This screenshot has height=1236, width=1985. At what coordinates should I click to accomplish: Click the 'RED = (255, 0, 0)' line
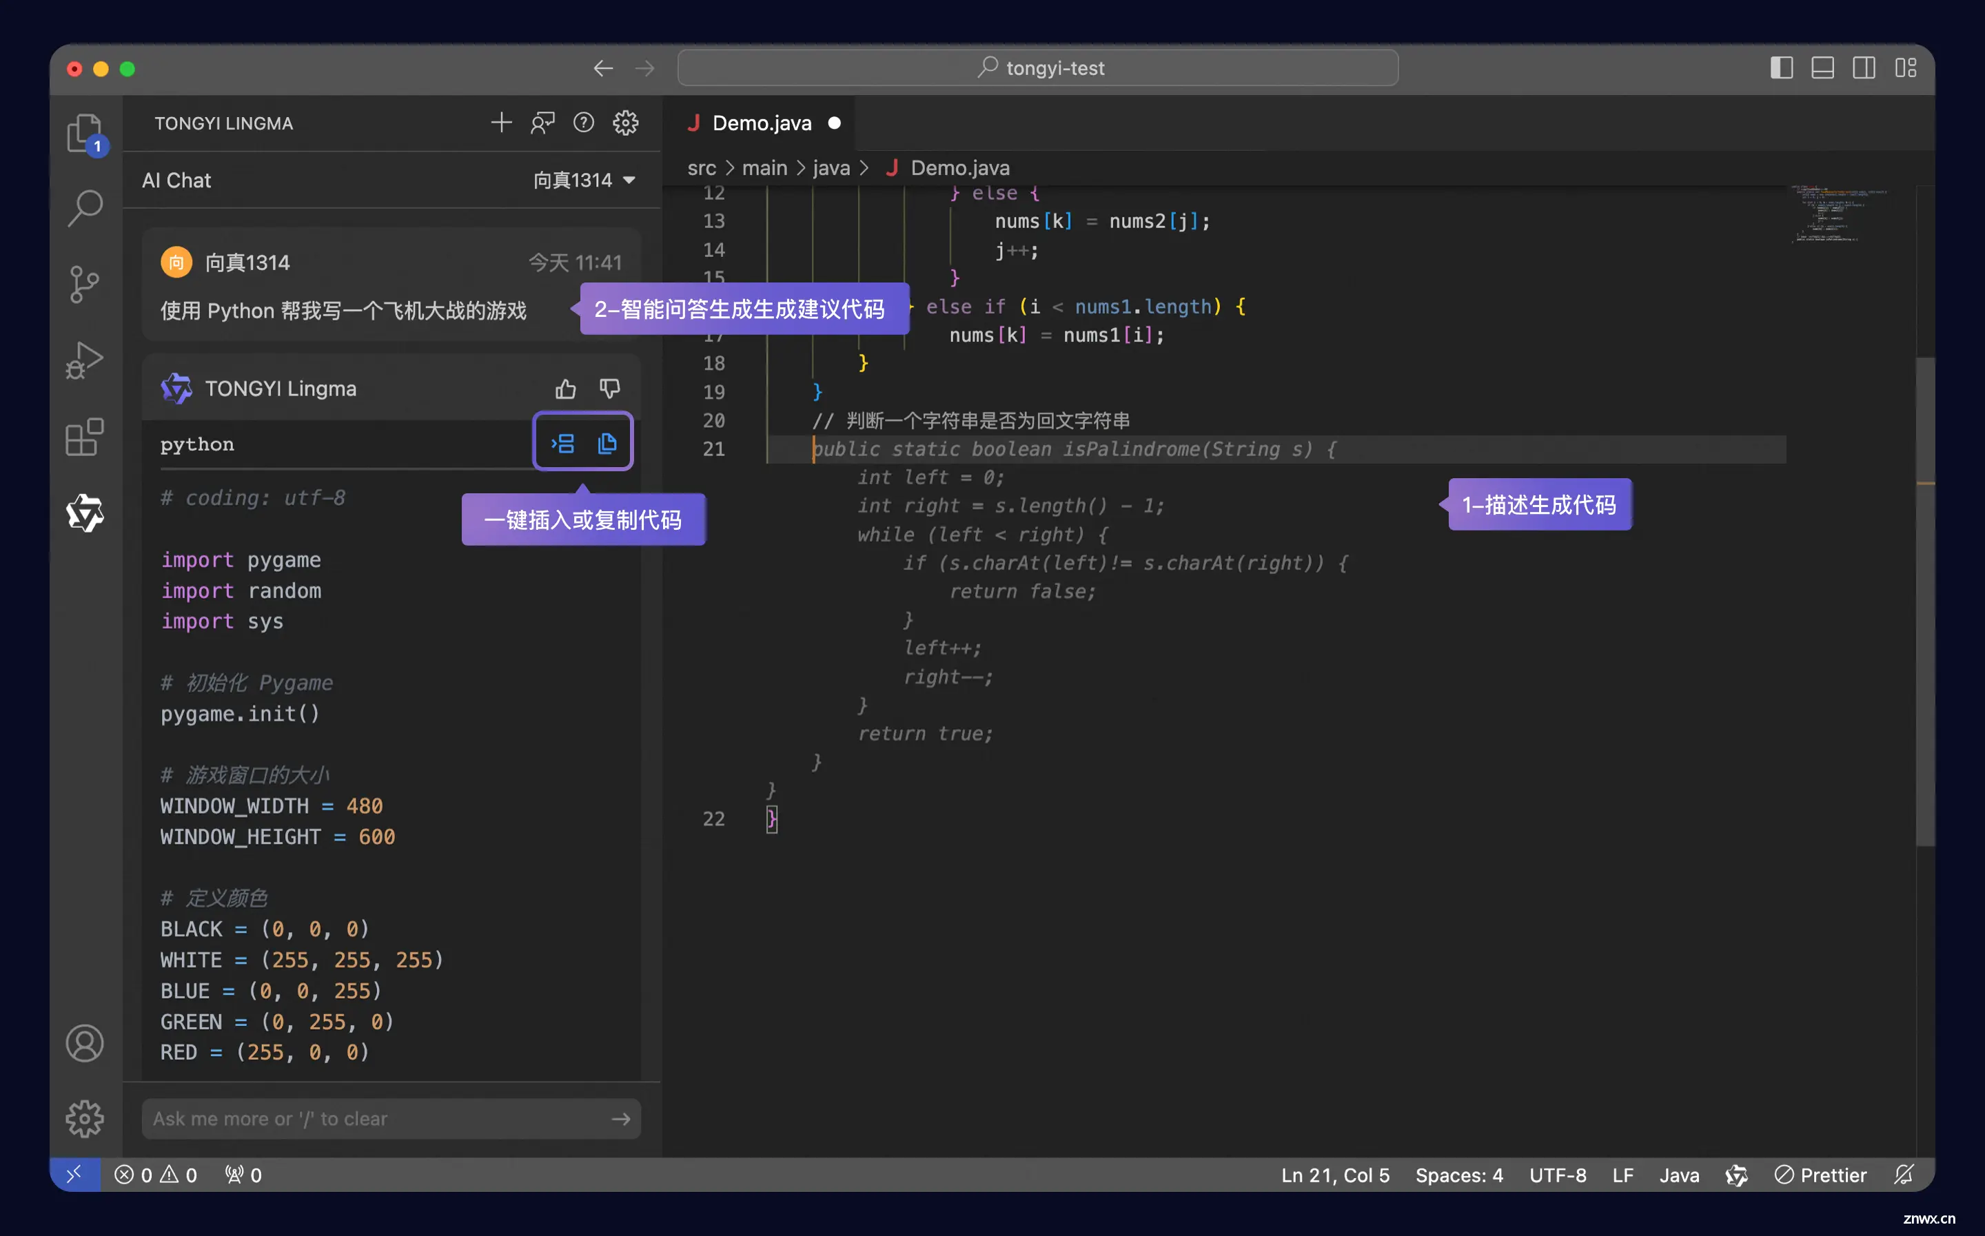click(265, 1052)
